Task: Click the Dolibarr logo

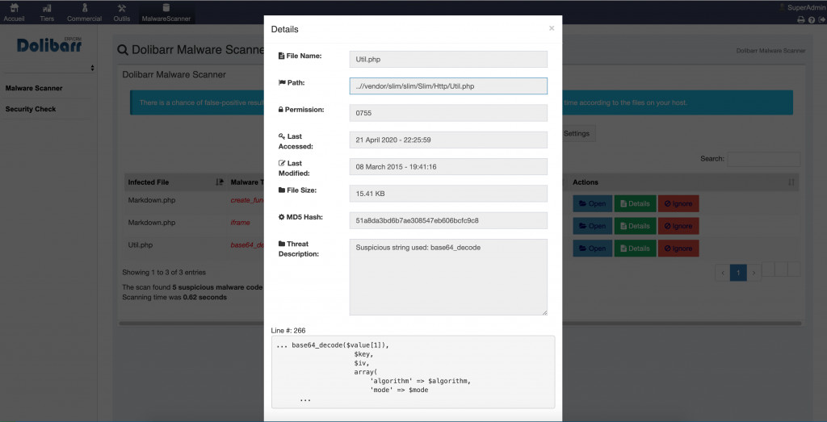Action: 49,44
